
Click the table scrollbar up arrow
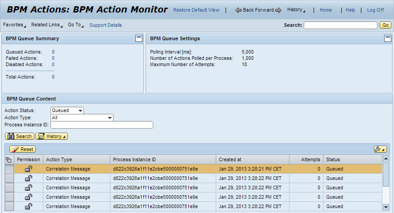386,159
